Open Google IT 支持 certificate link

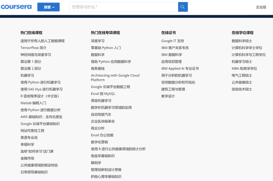pos(173,41)
